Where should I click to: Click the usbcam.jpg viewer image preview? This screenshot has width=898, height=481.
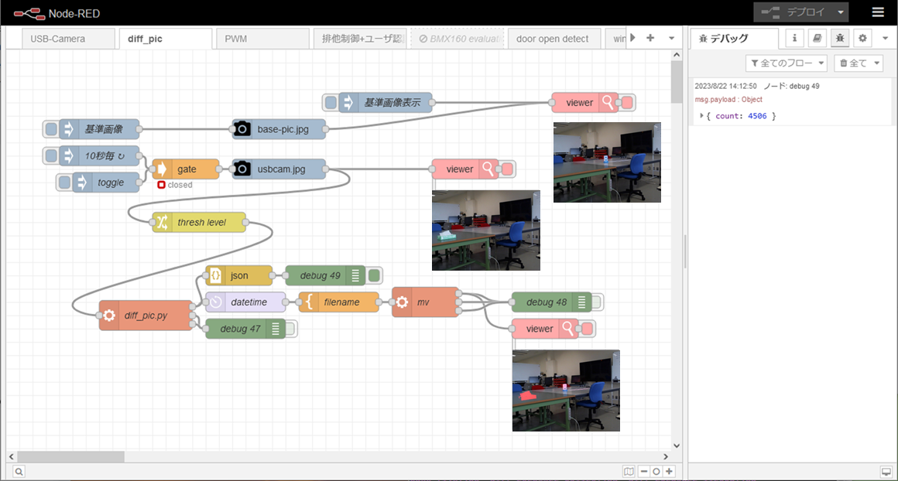pyautogui.click(x=485, y=230)
